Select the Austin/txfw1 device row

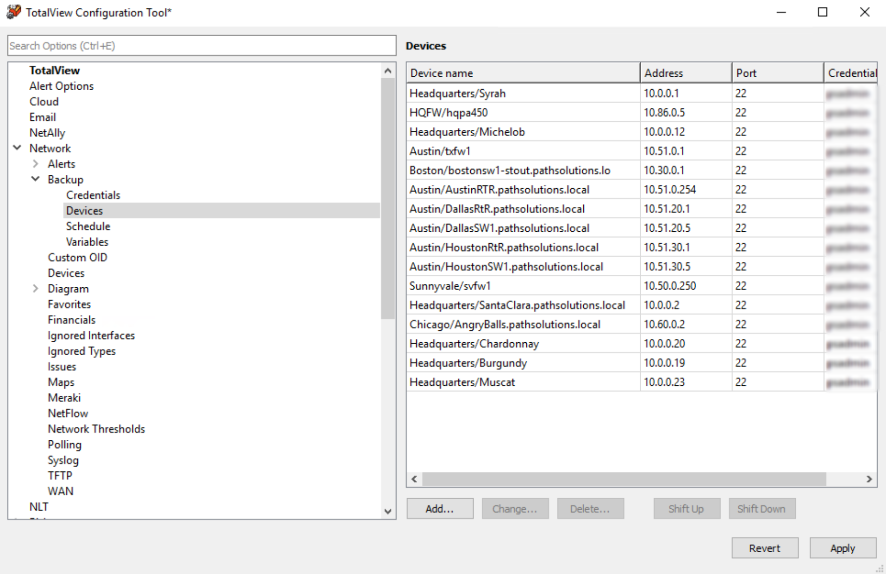coord(642,151)
